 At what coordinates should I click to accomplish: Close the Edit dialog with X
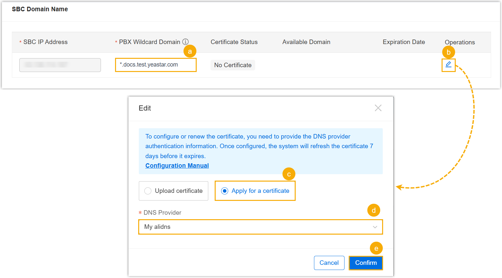tap(378, 108)
